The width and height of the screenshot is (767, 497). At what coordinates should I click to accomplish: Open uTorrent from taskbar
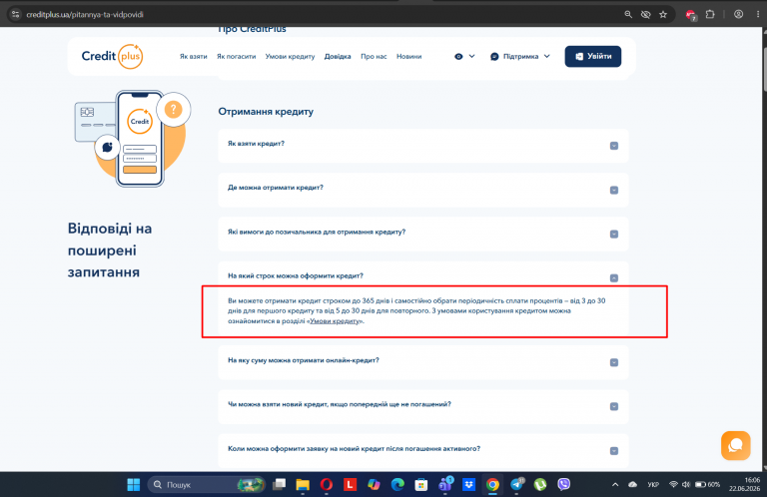click(x=540, y=484)
